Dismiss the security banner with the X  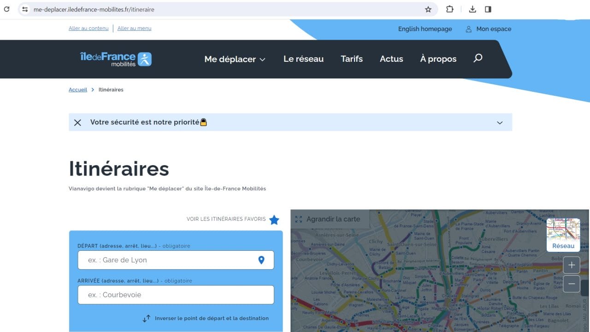(77, 122)
